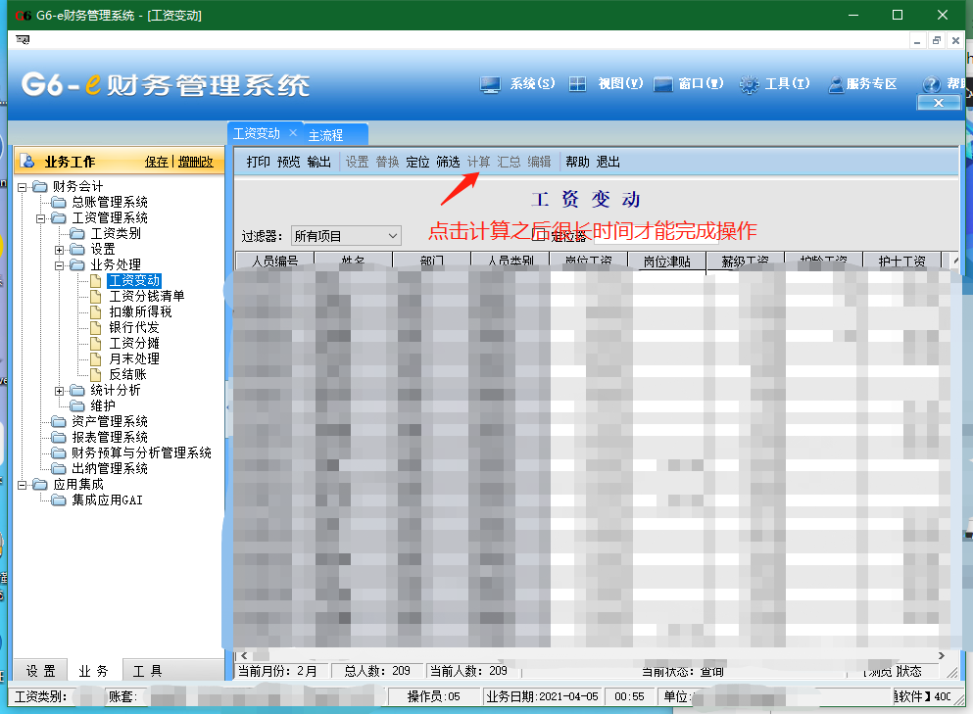Select 报表管理系统 in the tree
This screenshot has width=973, height=714.
[109, 438]
